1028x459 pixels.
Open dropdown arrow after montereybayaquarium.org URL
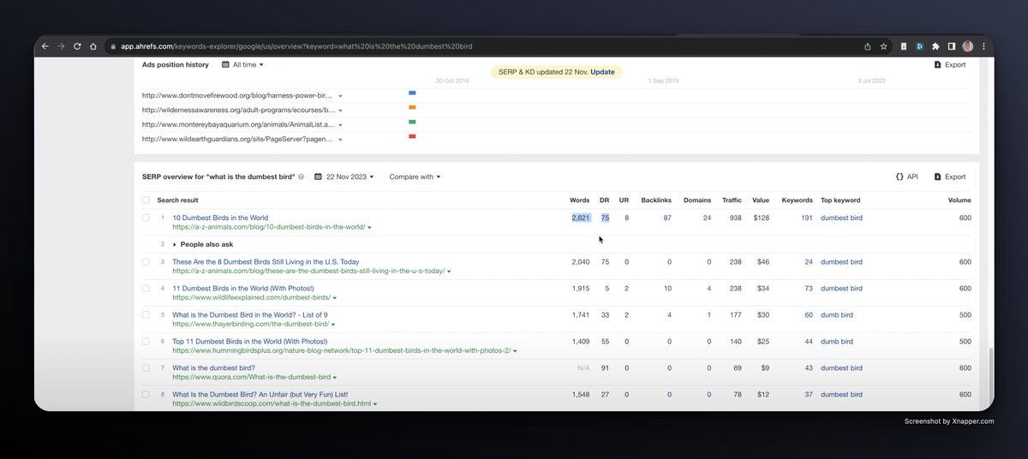coord(340,125)
